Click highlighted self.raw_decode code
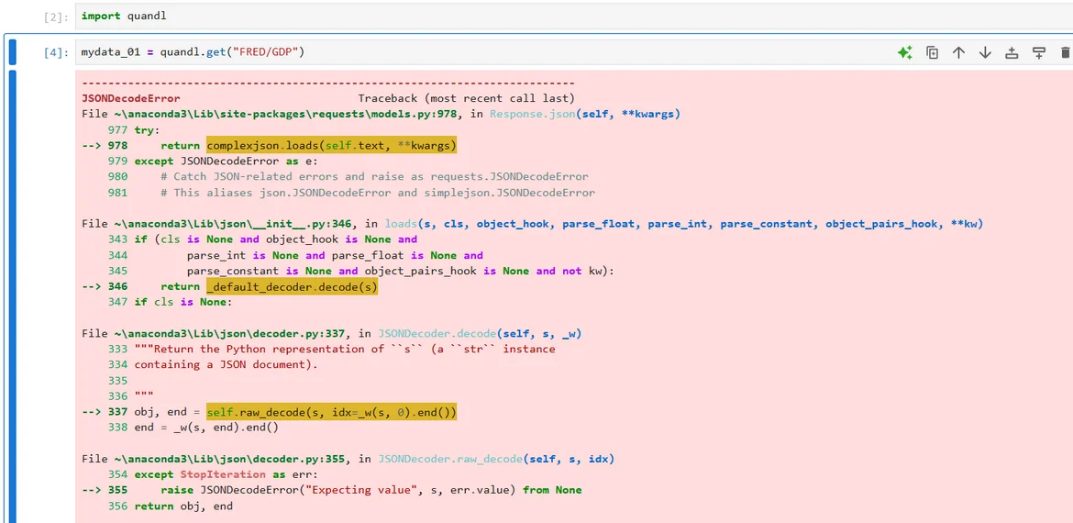 tap(331, 412)
